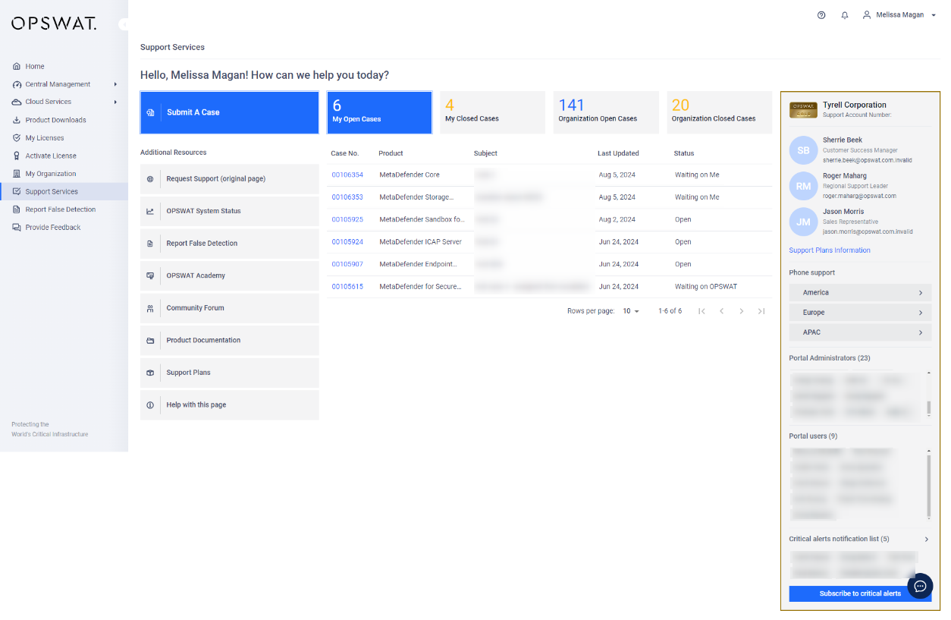
Task: Expand Europe phone support
Action: click(x=860, y=312)
